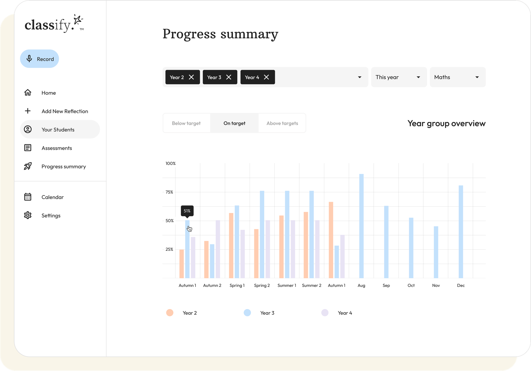Remove the Year 4 filter chip
This screenshot has width=531, height=371.
[266, 77]
